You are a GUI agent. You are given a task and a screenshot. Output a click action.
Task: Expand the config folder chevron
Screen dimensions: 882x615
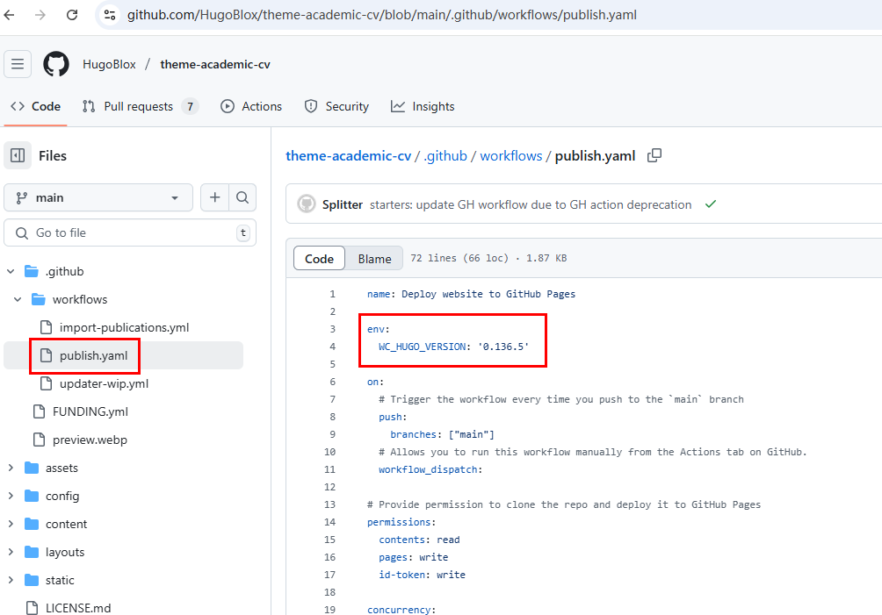point(11,496)
